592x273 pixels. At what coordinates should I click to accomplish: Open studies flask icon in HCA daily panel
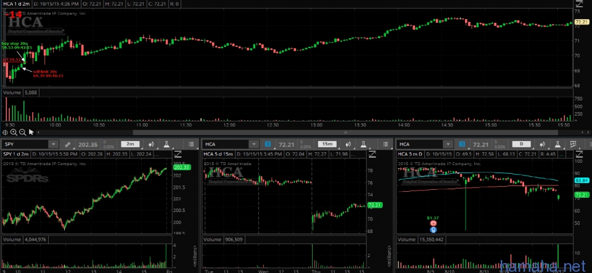(x=557, y=144)
